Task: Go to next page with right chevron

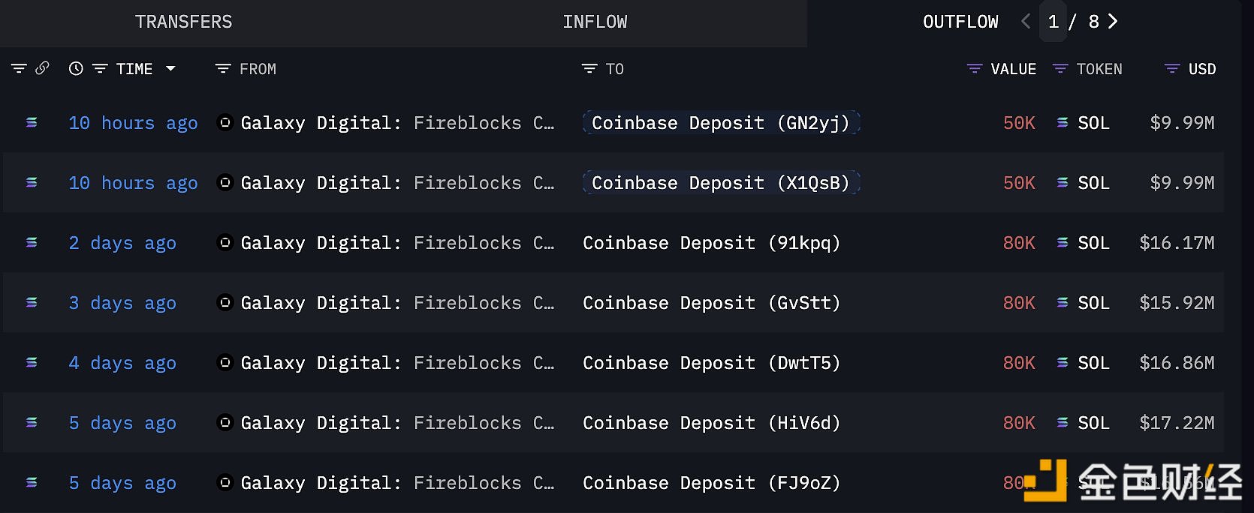Action: 1113,22
